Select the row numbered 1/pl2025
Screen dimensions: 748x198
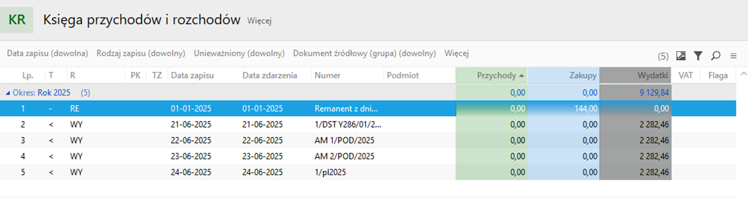pyautogui.click(x=368, y=172)
